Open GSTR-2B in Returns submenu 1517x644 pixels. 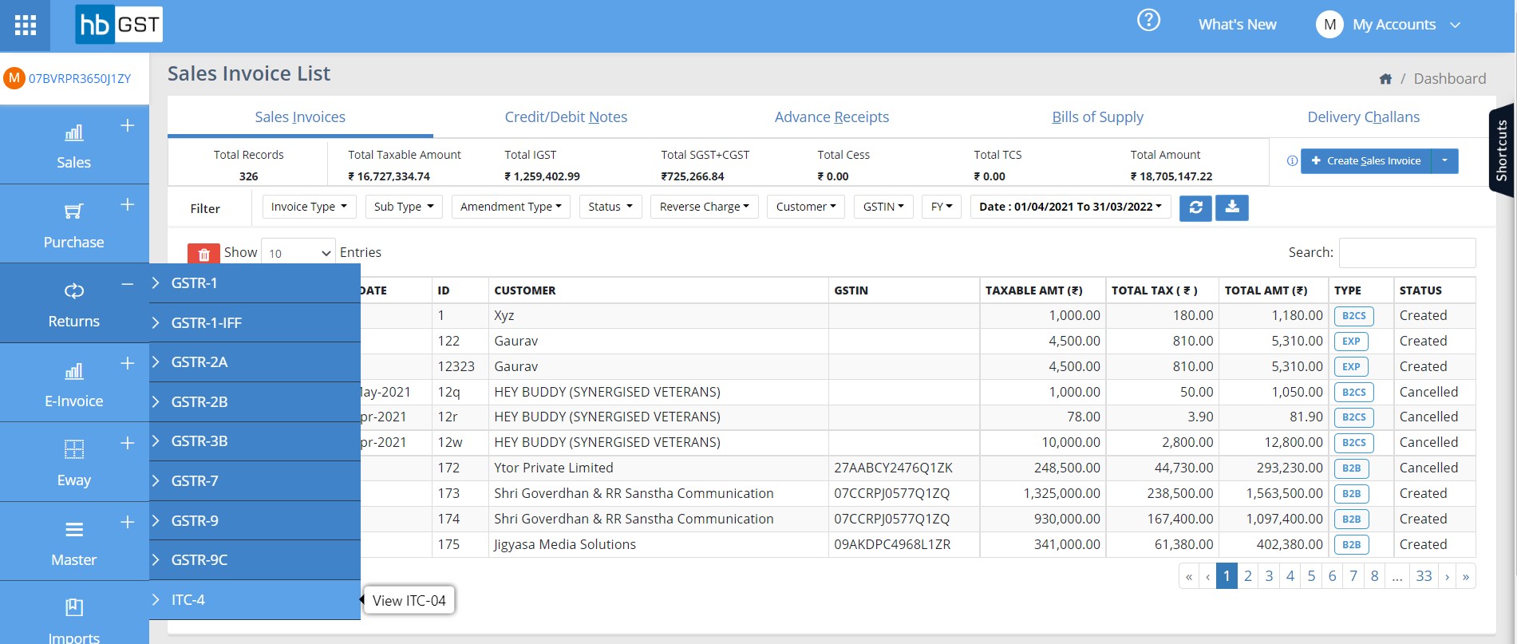(255, 401)
